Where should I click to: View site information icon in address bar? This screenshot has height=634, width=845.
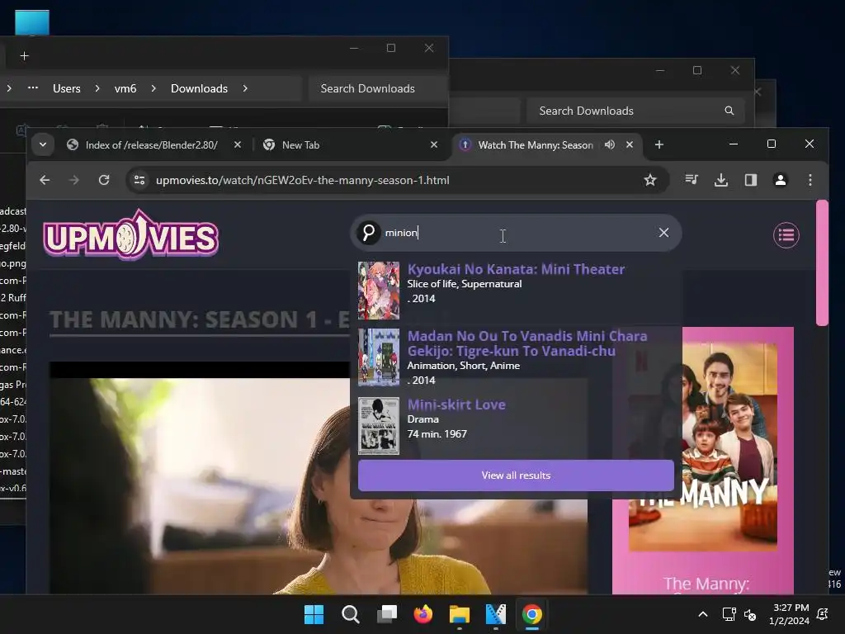coord(139,180)
